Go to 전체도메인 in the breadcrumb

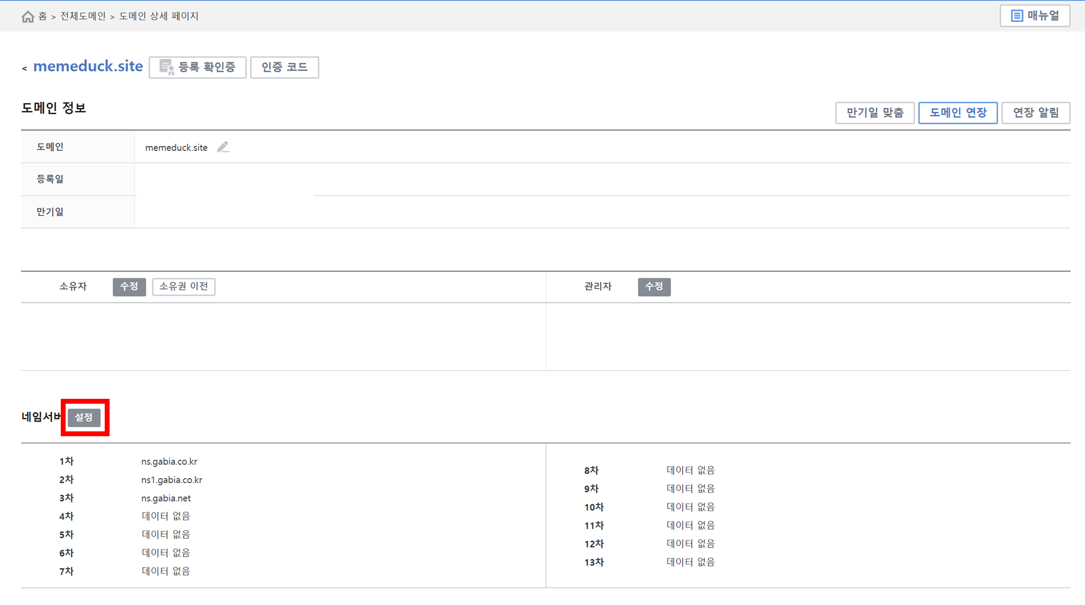point(82,16)
